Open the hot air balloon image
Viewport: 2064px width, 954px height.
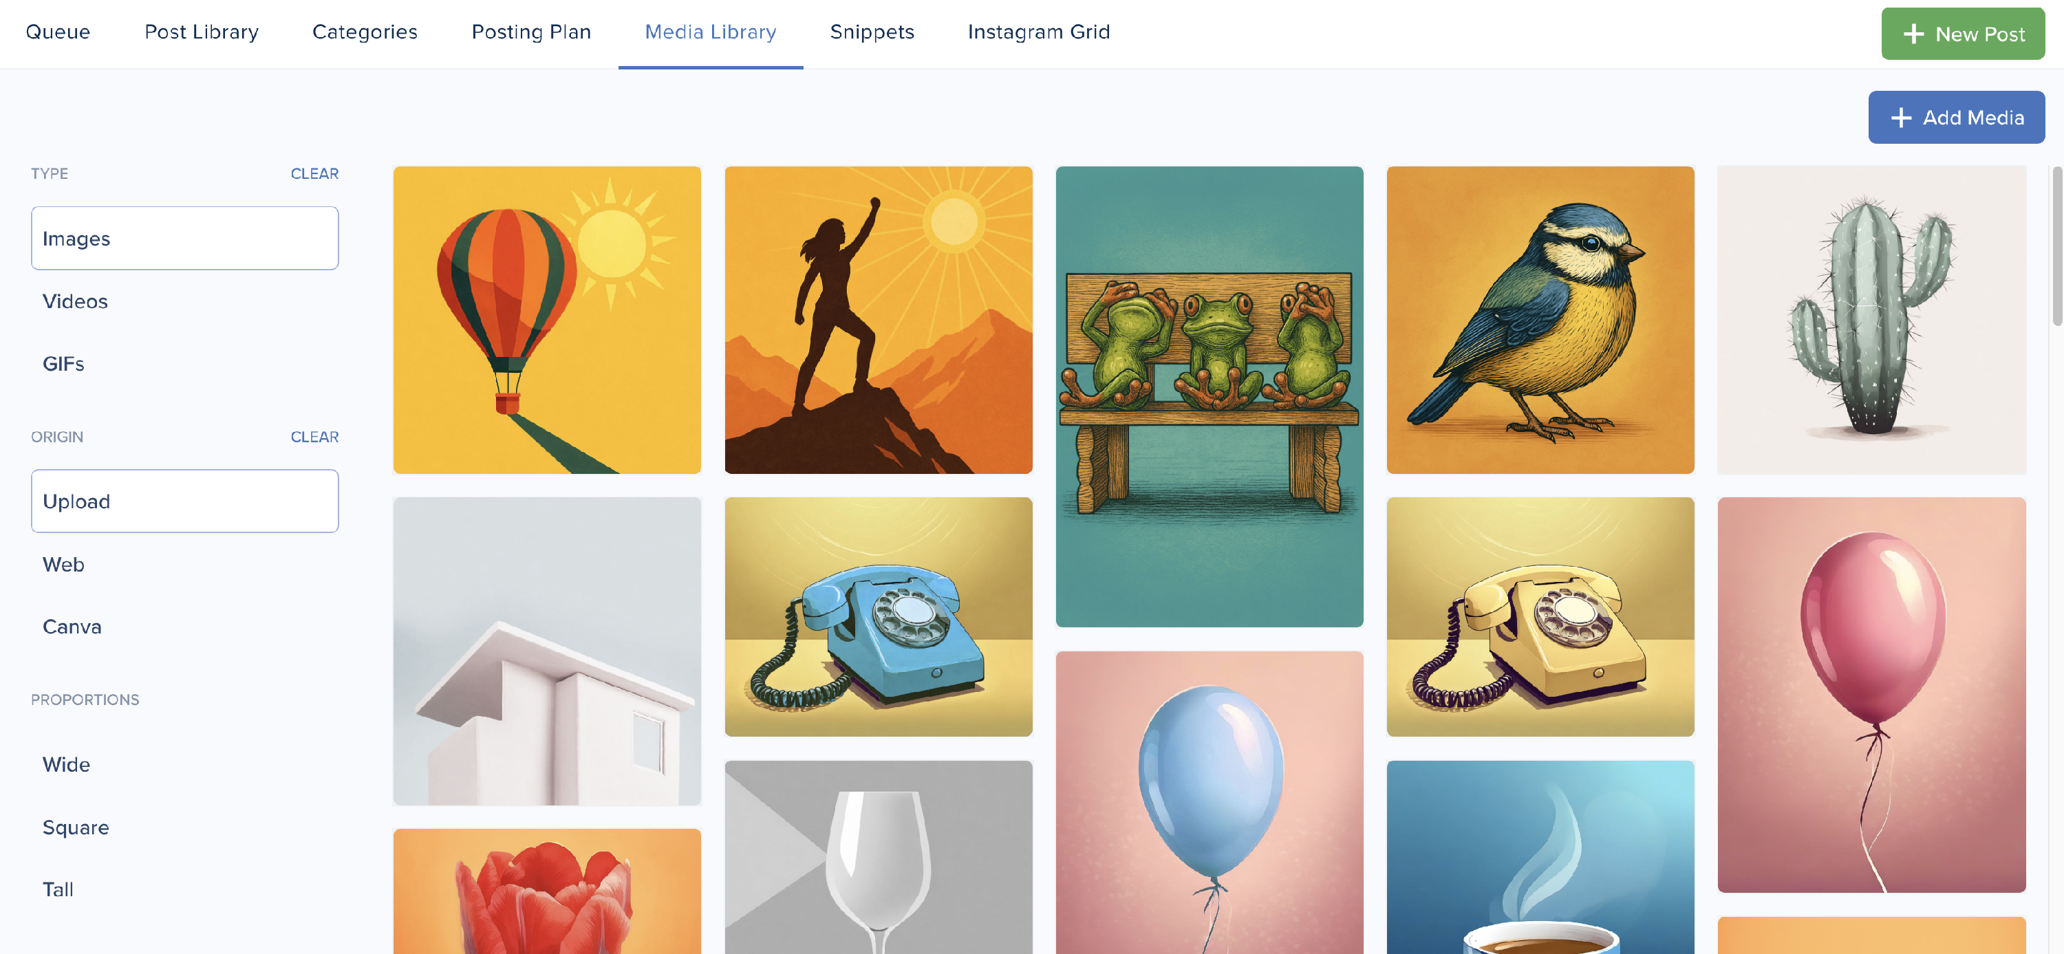click(547, 321)
